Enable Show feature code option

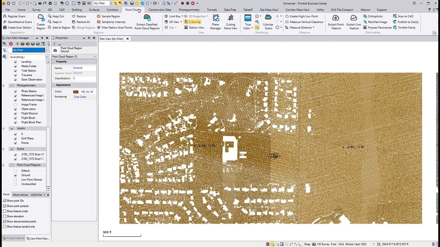pos(5,211)
